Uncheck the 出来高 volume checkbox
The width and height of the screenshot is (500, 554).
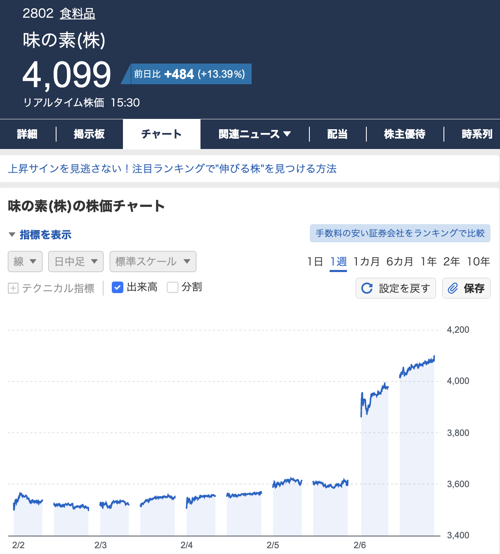(118, 287)
